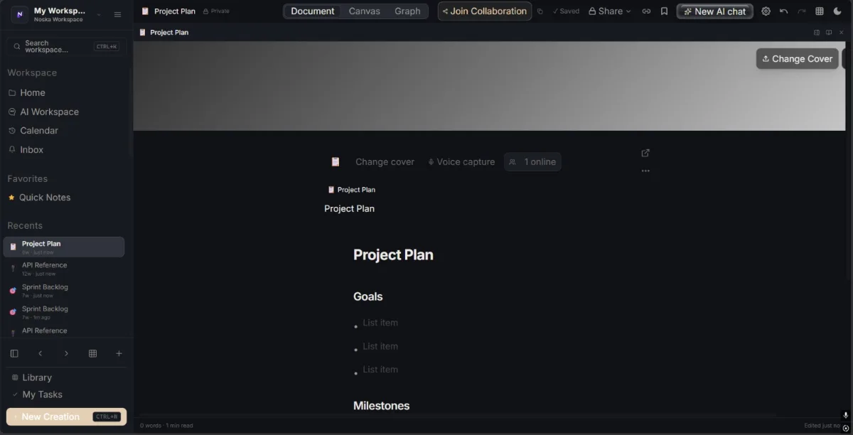Navigate forward with the right chevron
853x435 pixels.
[x=67, y=353]
